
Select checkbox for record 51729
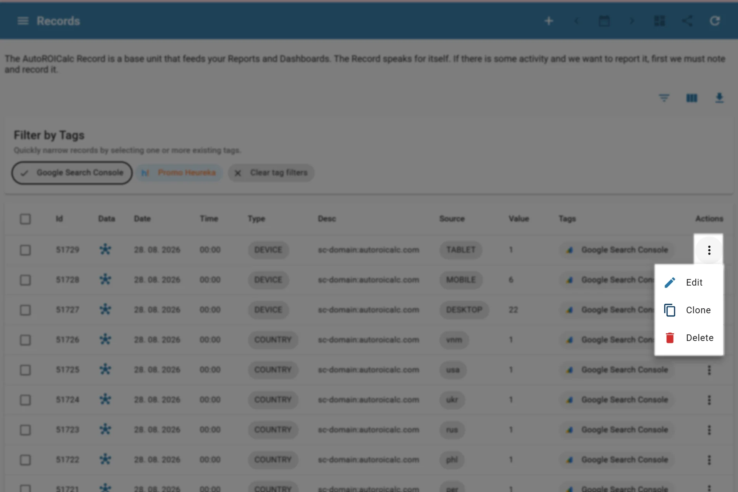25,250
